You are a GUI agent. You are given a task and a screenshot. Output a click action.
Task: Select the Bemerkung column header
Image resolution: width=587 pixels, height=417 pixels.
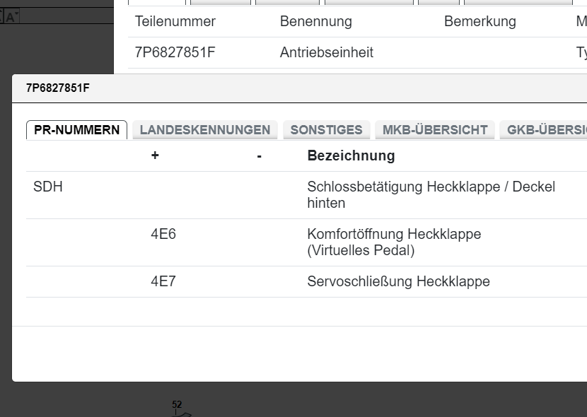click(x=480, y=21)
